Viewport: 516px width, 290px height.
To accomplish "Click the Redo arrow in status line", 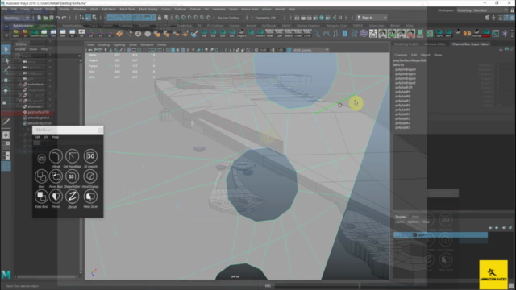I will point(64,18).
